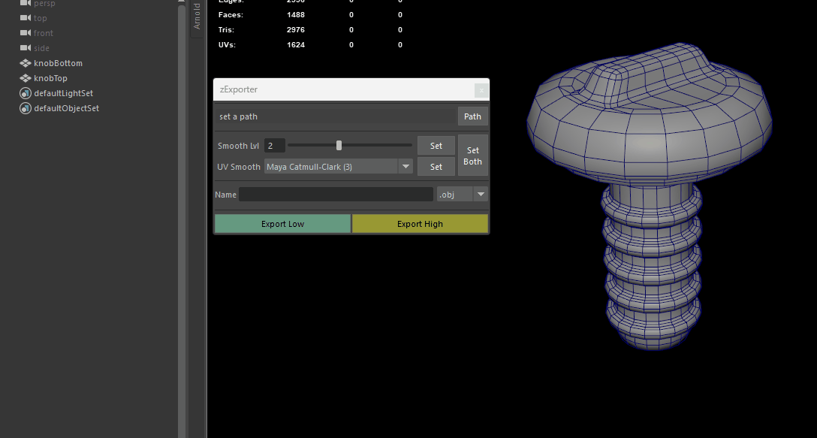The width and height of the screenshot is (817, 438).
Task: Select the side camera in outliner
Action: click(x=42, y=49)
